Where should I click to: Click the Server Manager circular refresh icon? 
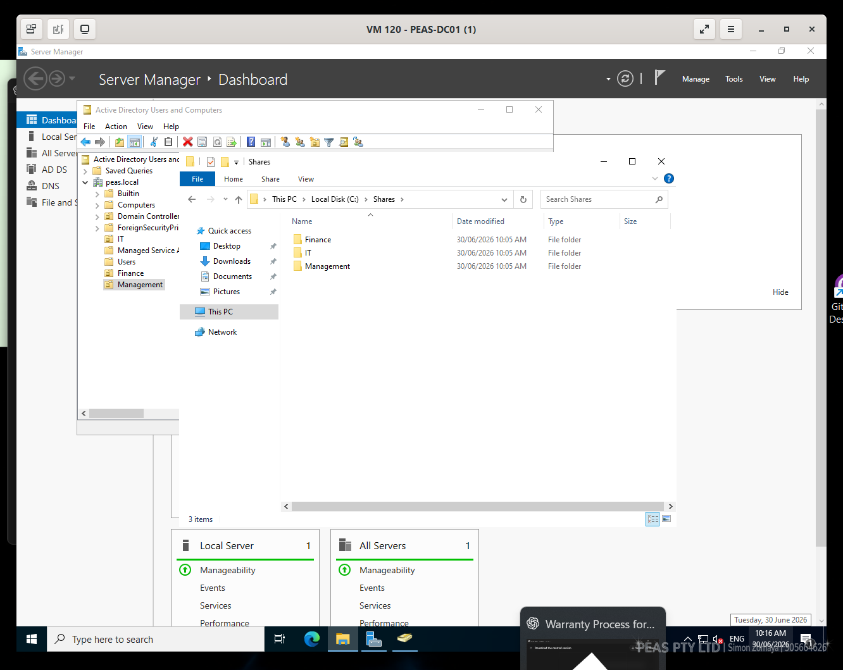pos(625,78)
